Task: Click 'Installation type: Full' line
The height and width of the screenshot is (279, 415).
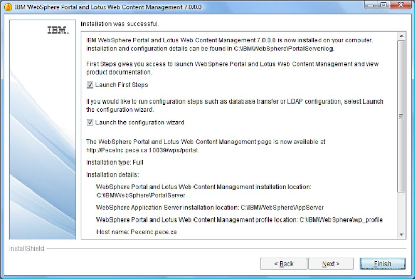Action: [x=115, y=162]
